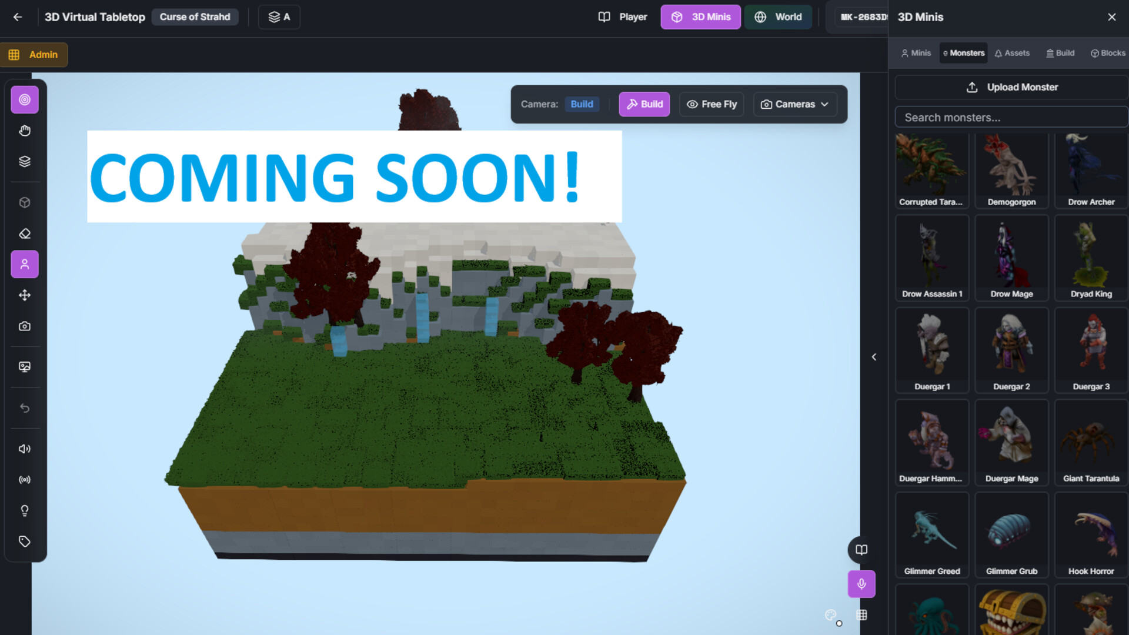1129x635 pixels.
Task: Click the 3D Virtual Tabletop title
Action: point(95,17)
